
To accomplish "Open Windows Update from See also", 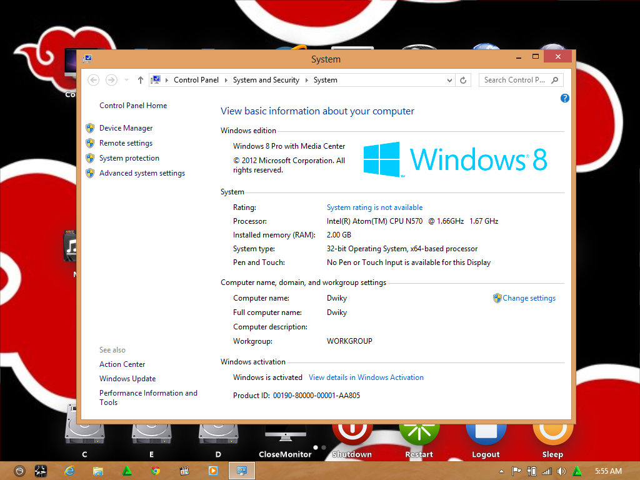I will point(127,378).
